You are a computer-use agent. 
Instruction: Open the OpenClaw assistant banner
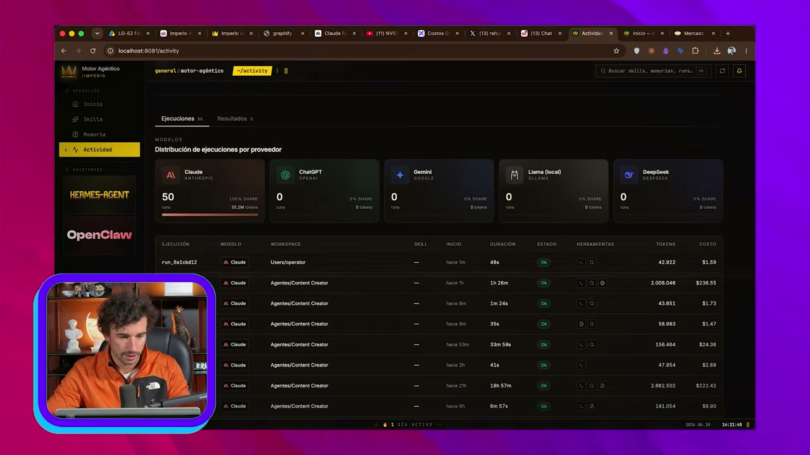pyautogui.click(x=99, y=235)
